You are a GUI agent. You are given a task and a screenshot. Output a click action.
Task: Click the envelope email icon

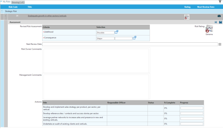219,16
